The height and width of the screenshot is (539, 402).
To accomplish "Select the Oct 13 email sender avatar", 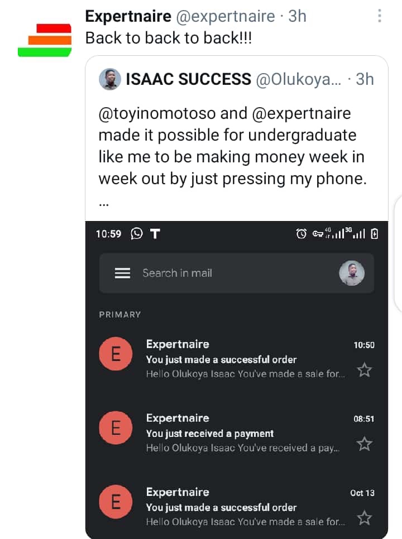I will [x=116, y=503].
